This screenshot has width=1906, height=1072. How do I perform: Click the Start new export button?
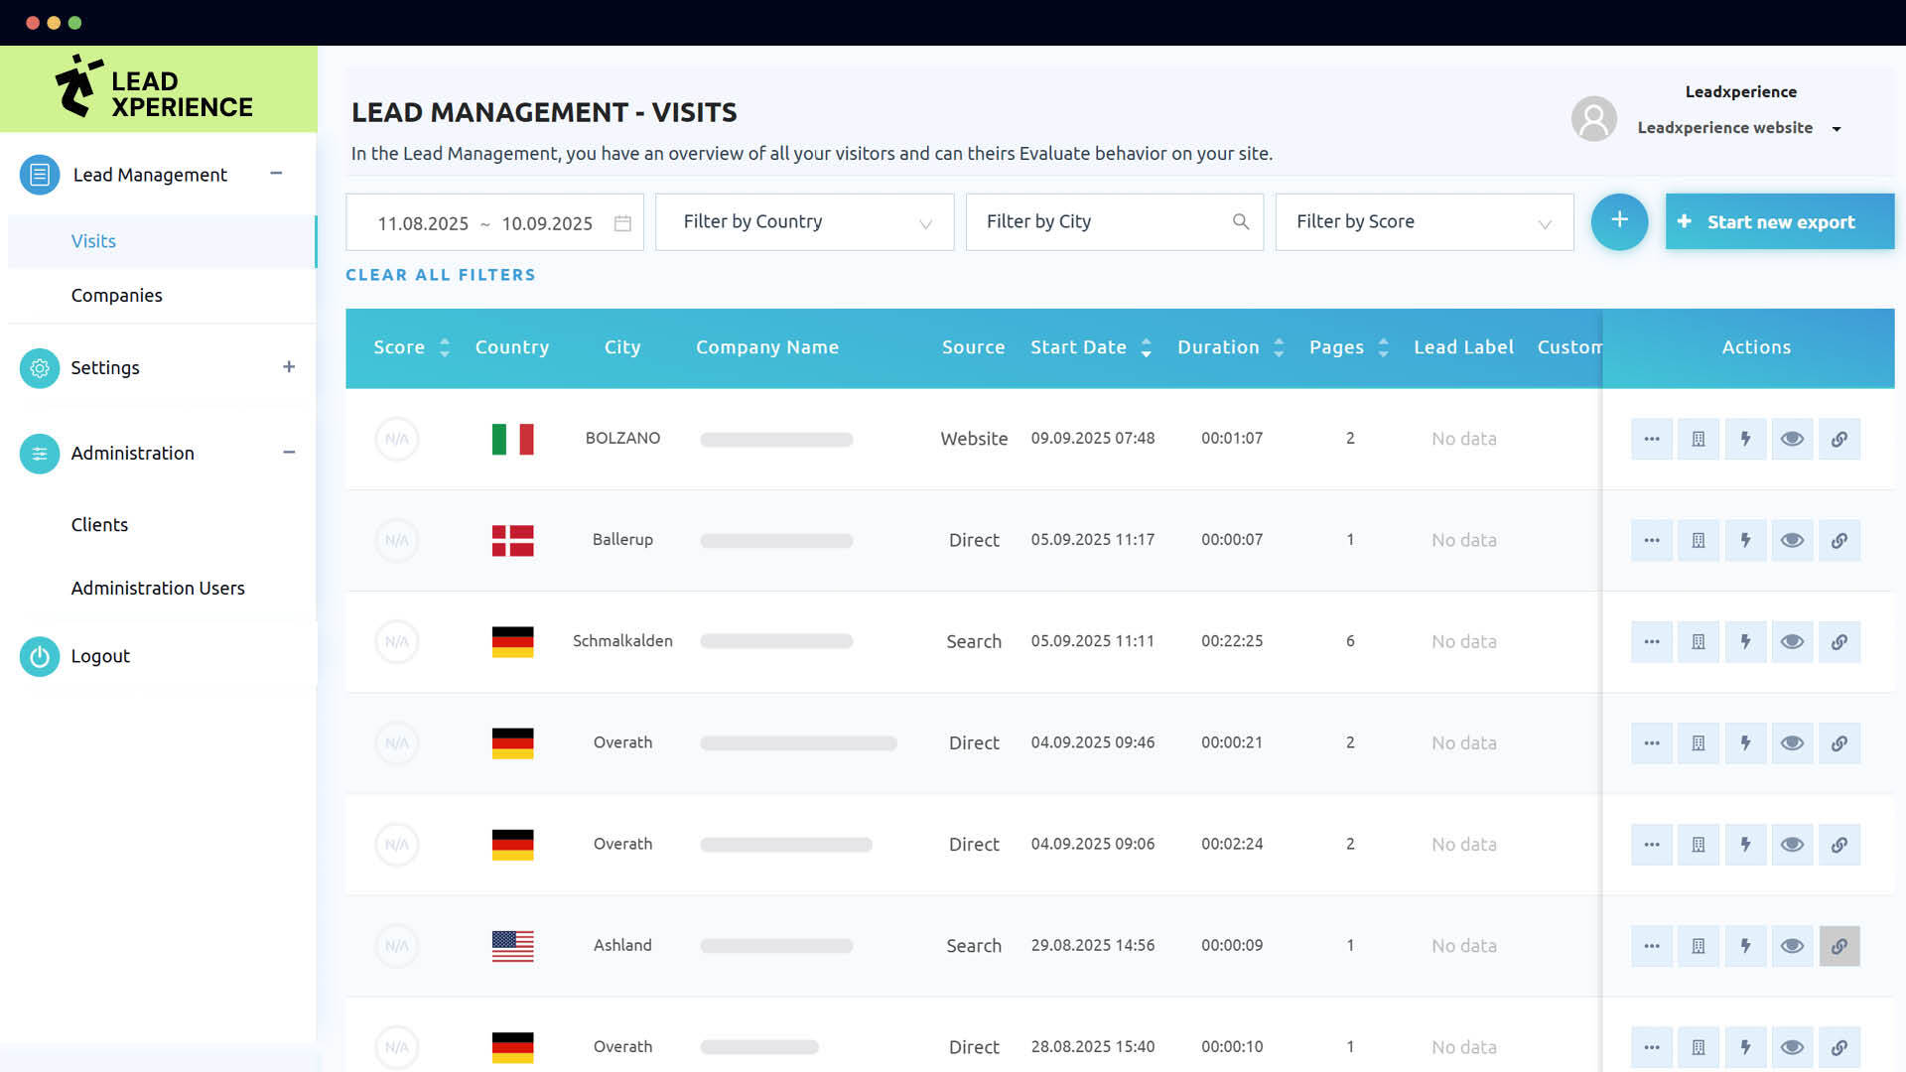pos(1779,222)
